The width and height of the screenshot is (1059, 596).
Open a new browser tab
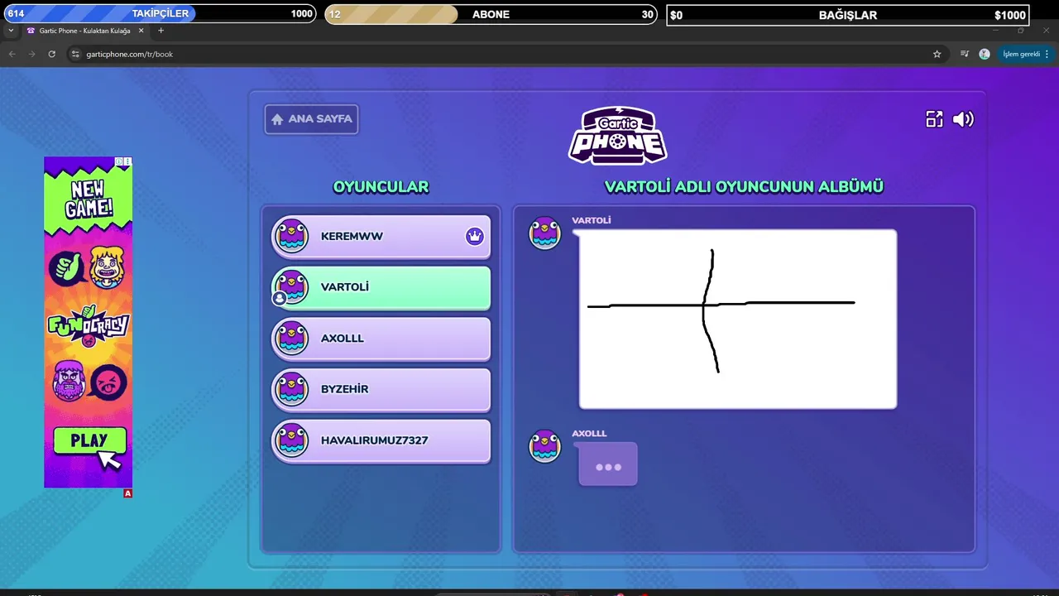click(161, 31)
